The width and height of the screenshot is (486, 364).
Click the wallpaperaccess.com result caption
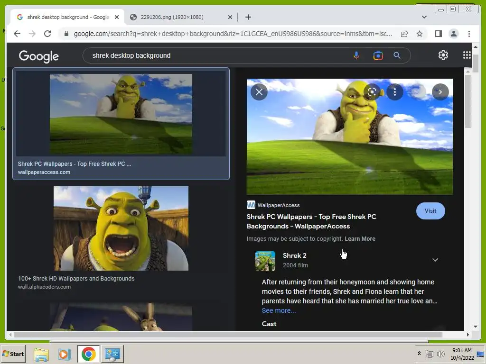click(44, 172)
